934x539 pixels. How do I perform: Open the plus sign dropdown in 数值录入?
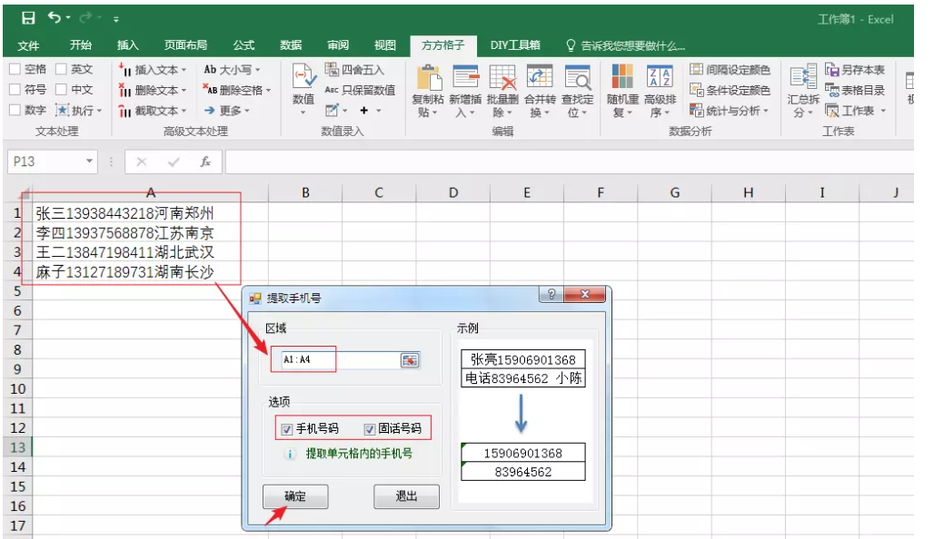[378, 111]
